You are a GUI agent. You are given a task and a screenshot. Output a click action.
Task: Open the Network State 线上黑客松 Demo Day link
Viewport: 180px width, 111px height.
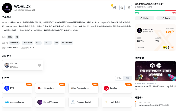[155, 88]
